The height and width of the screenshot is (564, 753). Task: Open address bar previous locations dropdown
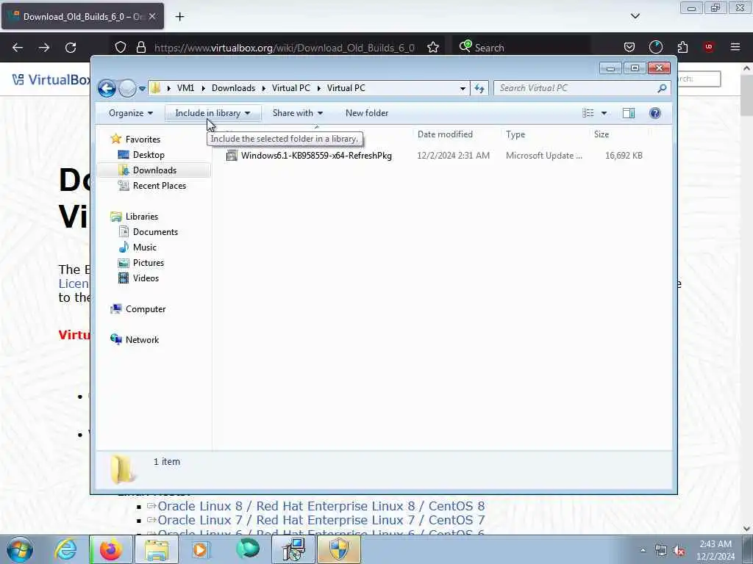463,88
